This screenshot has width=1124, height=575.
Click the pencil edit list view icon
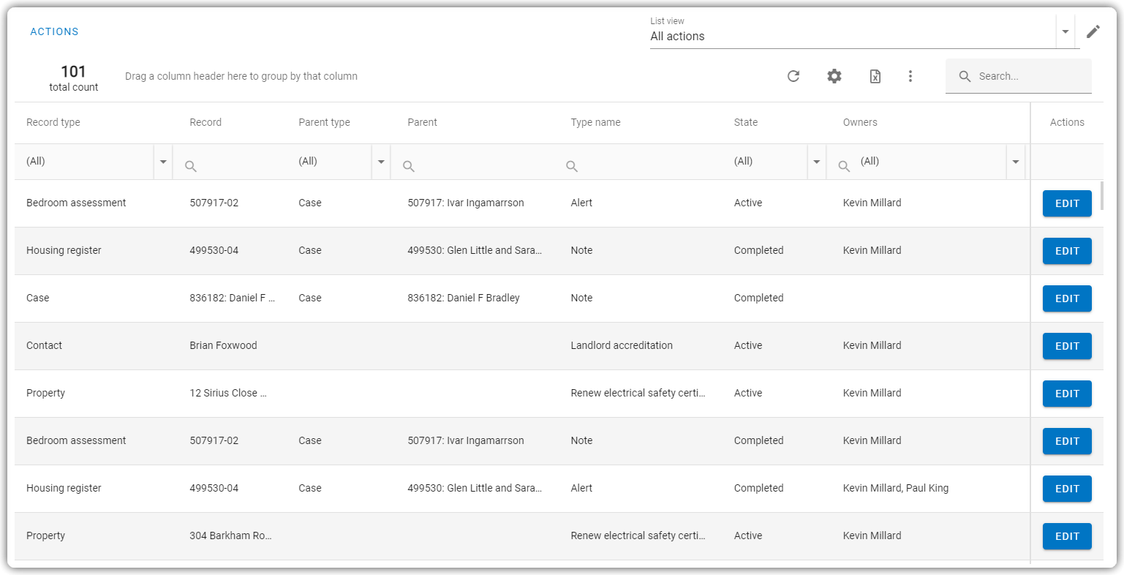[1093, 31]
